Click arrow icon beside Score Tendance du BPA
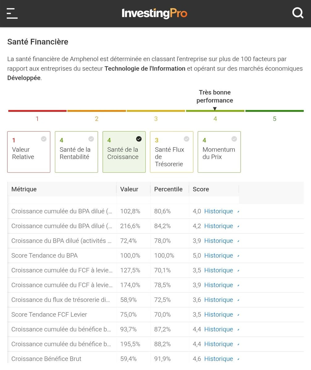311x370 pixels. point(238,256)
